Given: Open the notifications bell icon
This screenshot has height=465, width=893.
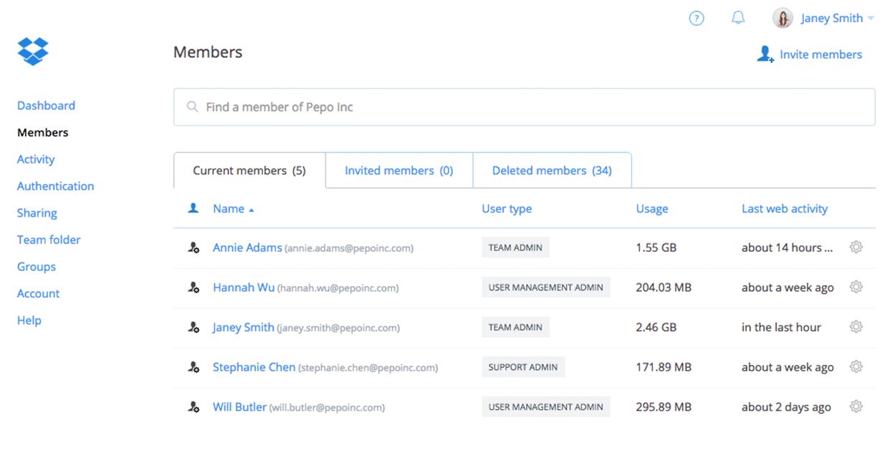Looking at the screenshot, I should (737, 19).
